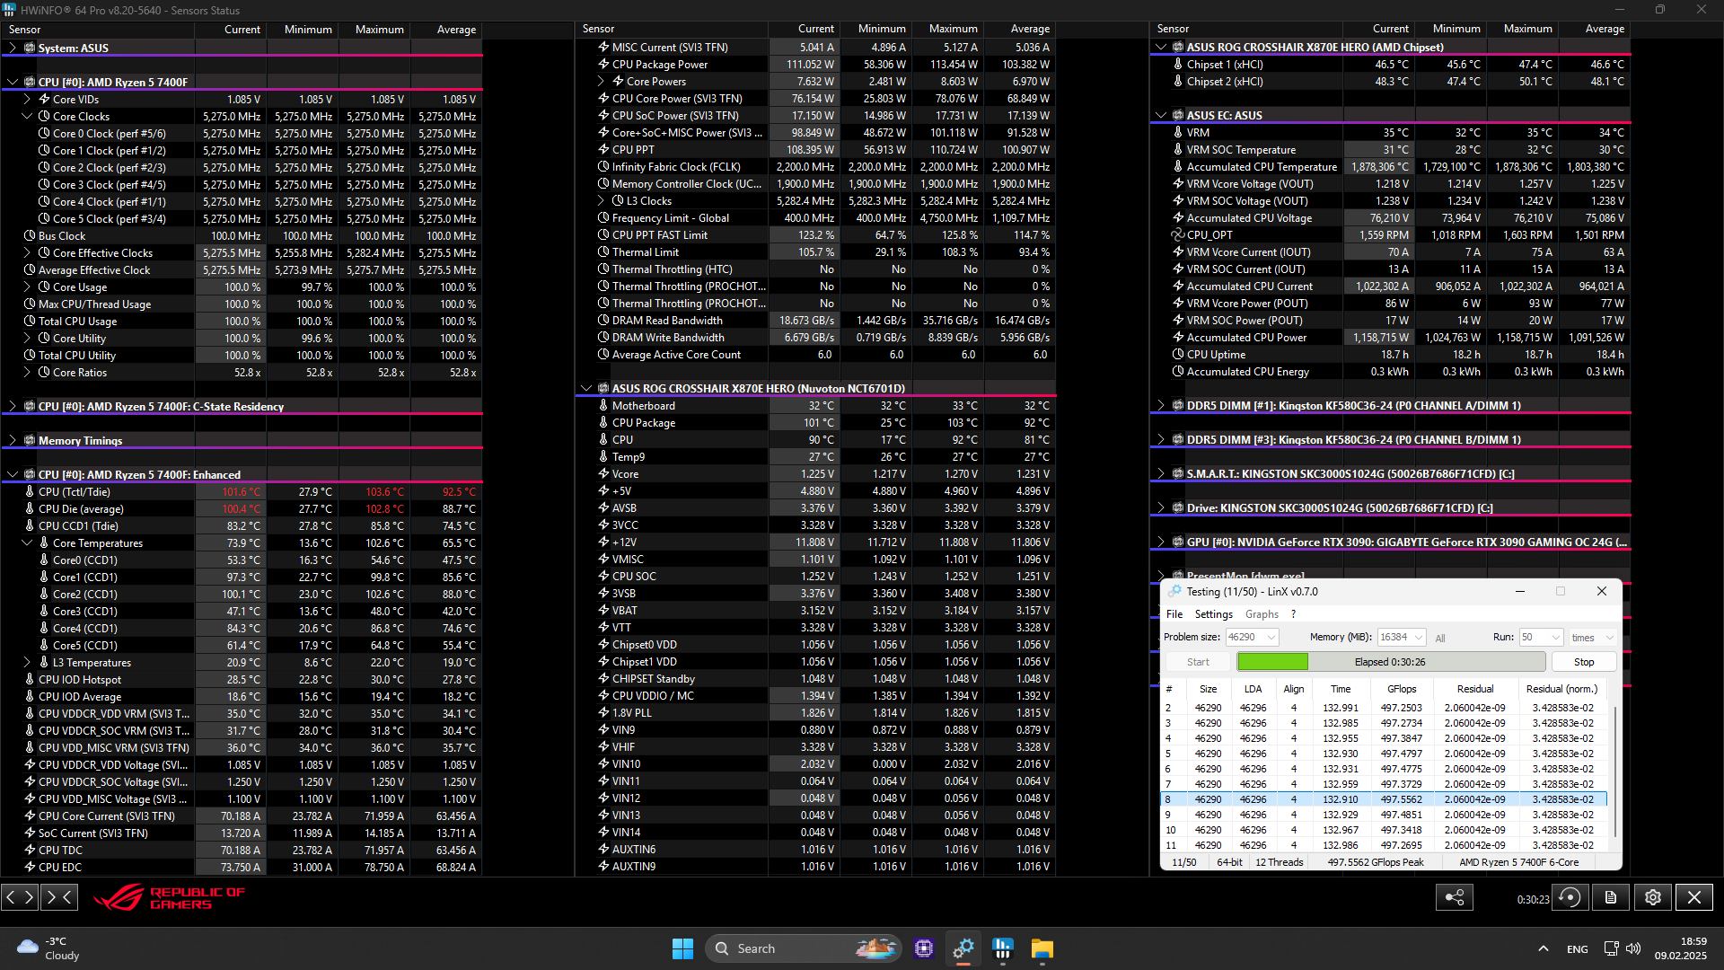Image resolution: width=1724 pixels, height=970 pixels.
Task: Click the clock icon beside Bus Clock
Action: point(30,236)
